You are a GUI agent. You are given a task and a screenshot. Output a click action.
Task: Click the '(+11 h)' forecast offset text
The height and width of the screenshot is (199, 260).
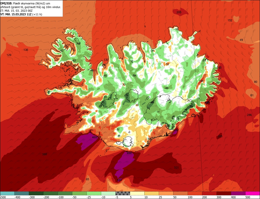pos(37,14)
